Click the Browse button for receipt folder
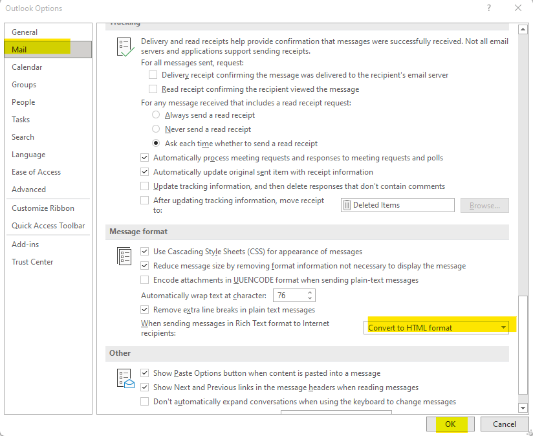Image resolution: width=533 pixels, height=436 pixels. click(484, 205)
